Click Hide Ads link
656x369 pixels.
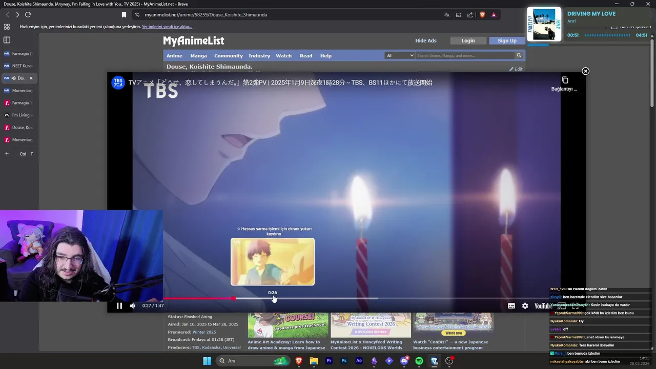click(426, 40)
